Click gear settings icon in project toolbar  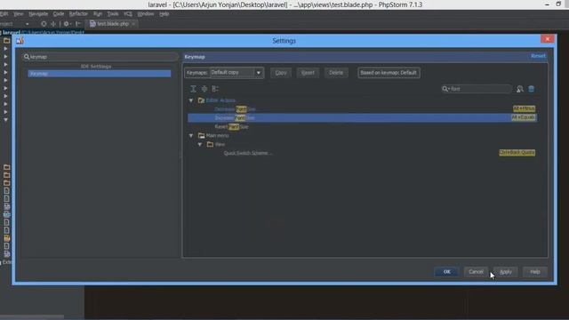tap(66, 24)
